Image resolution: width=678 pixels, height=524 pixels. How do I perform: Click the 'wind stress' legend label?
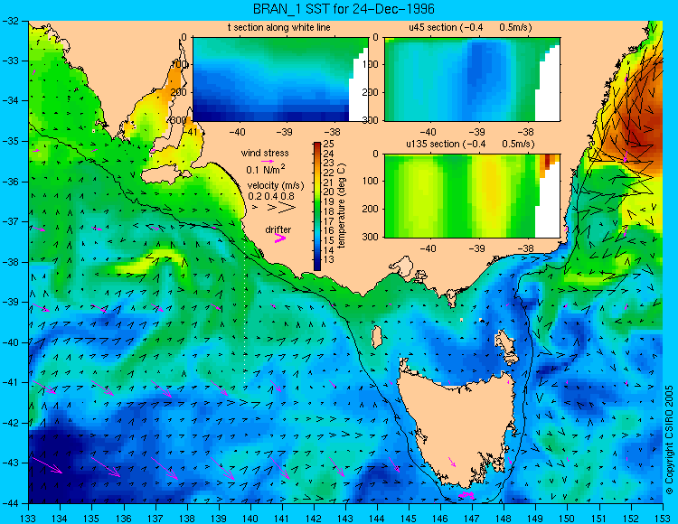point(265,153)
